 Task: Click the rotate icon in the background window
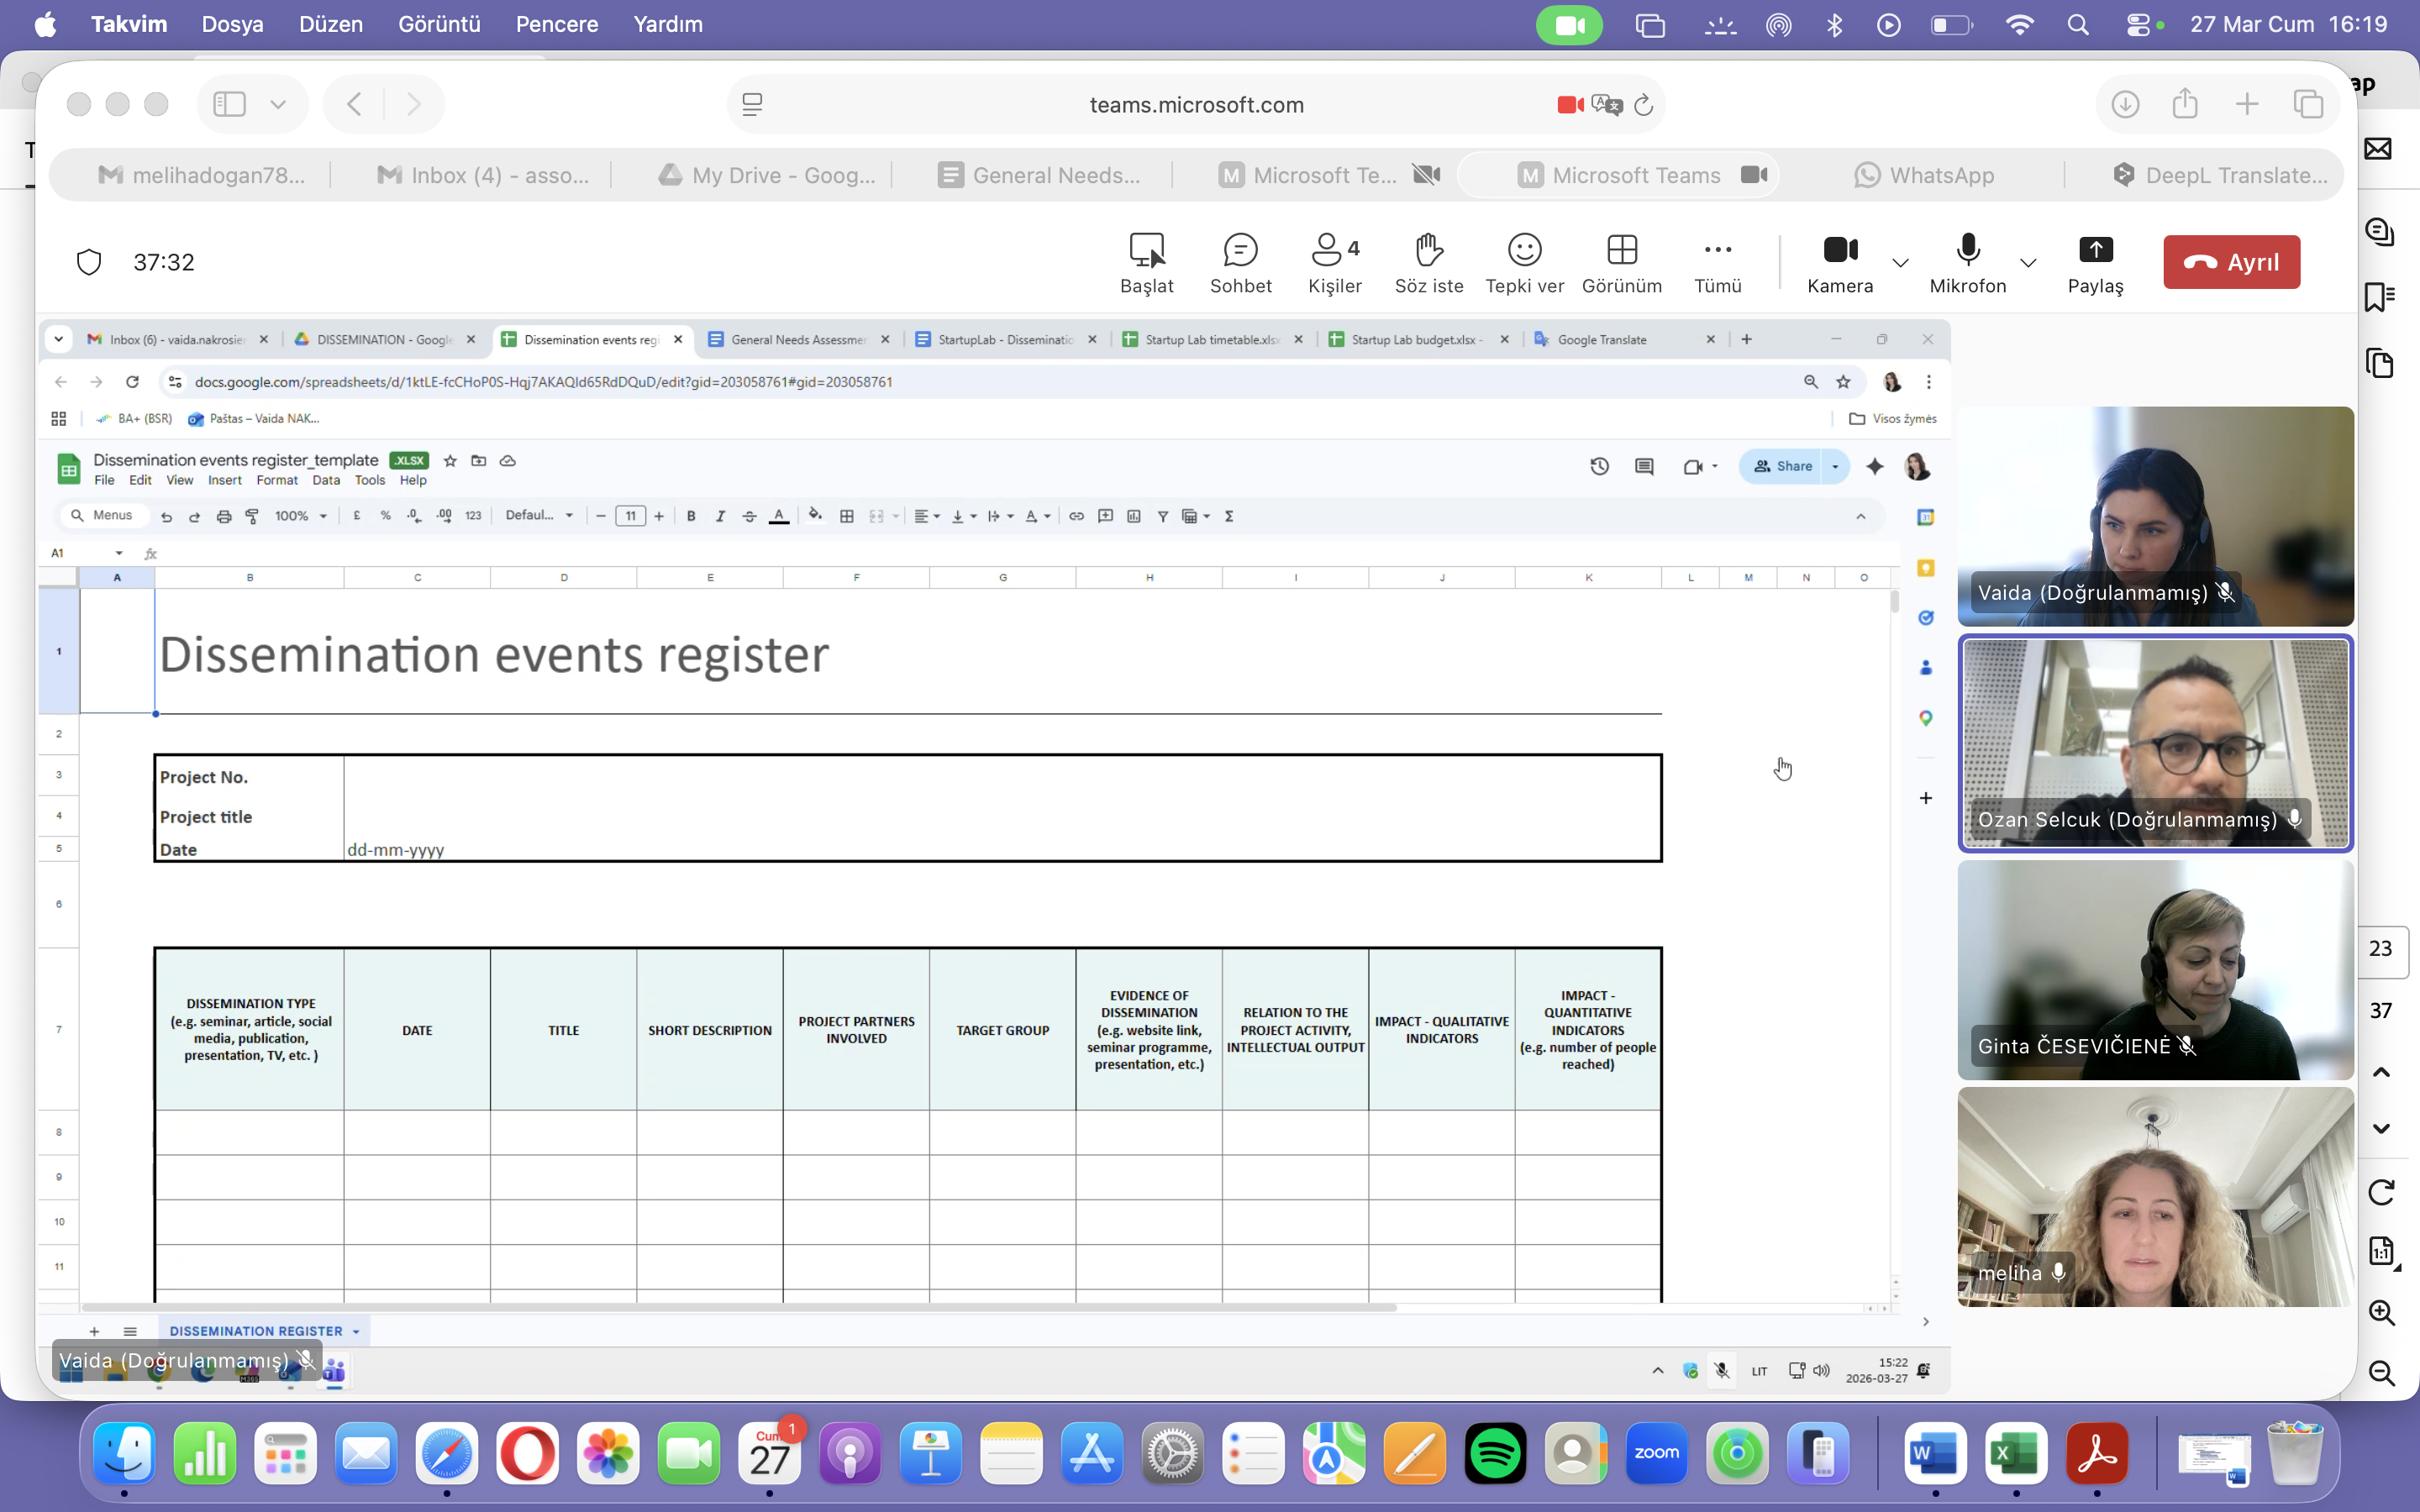pos(2381,1192)
